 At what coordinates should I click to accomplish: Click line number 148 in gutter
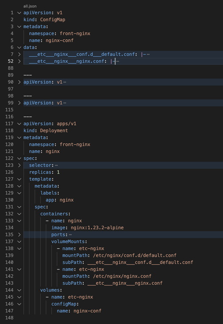point(9,318)
